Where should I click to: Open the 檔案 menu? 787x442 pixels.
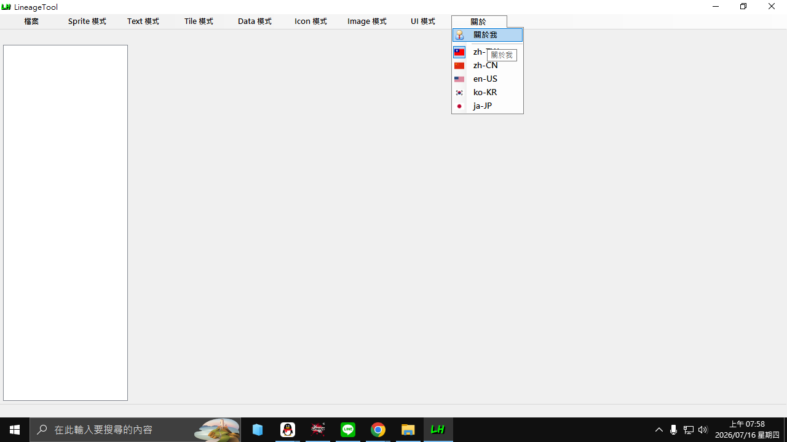pyautogui.click(x=31, y=21)
